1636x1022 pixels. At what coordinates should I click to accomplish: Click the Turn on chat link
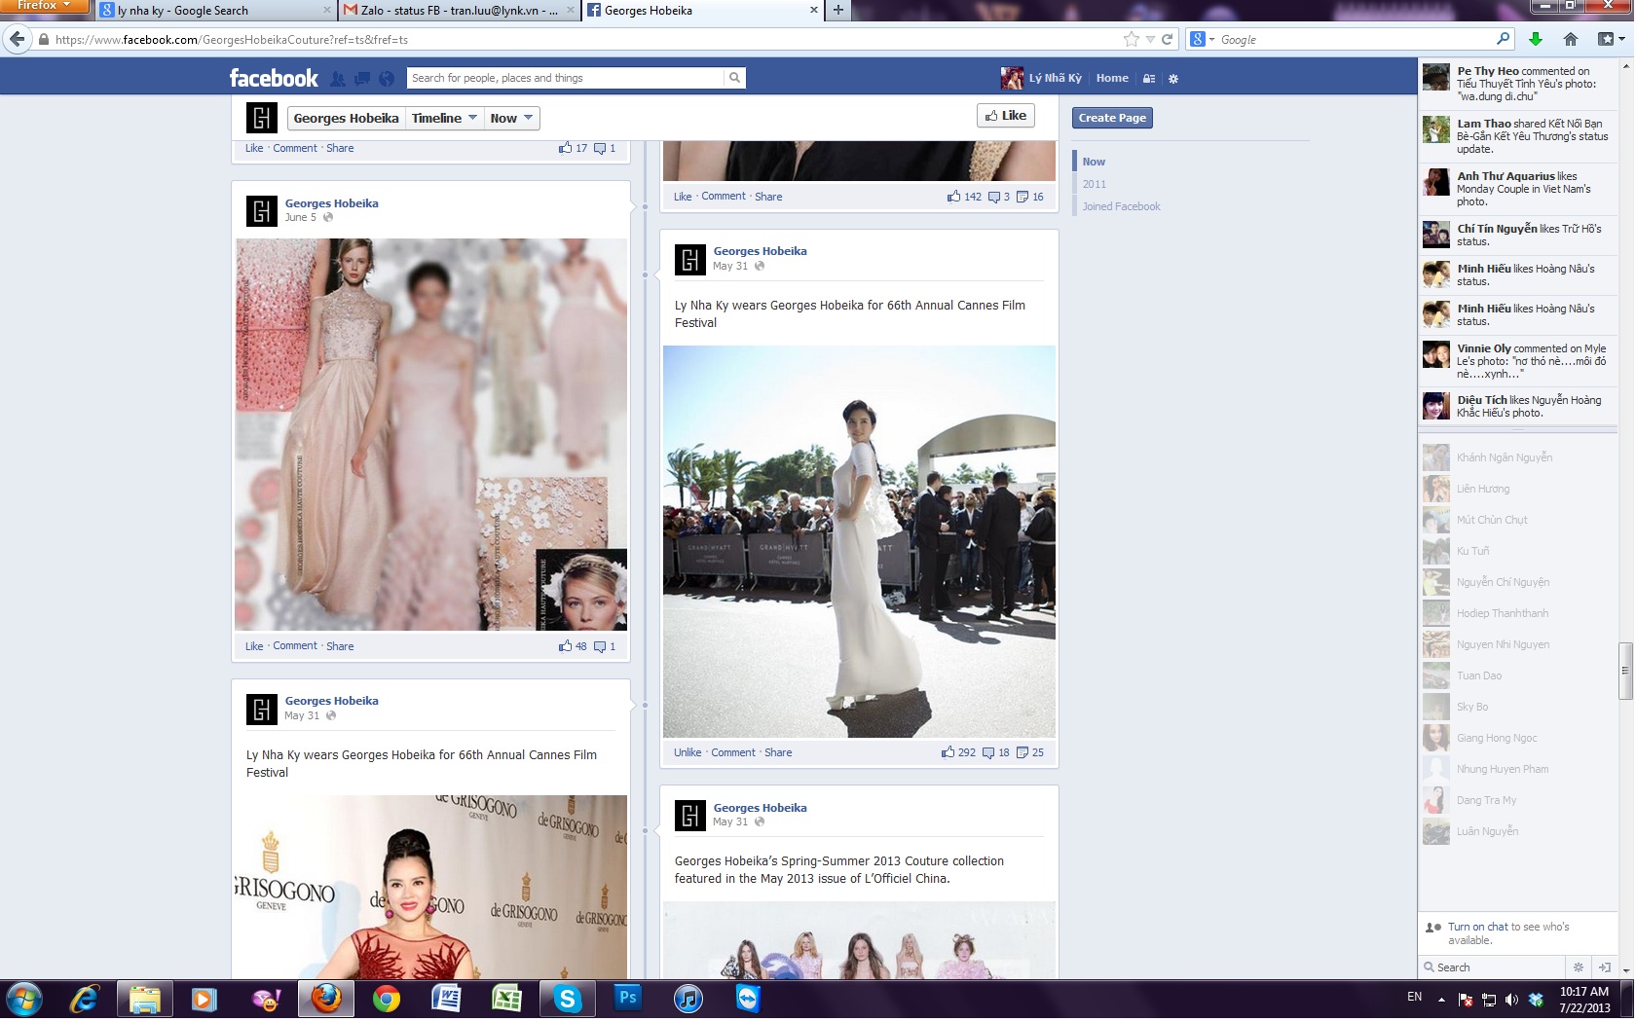click(x=1477, y=927)
